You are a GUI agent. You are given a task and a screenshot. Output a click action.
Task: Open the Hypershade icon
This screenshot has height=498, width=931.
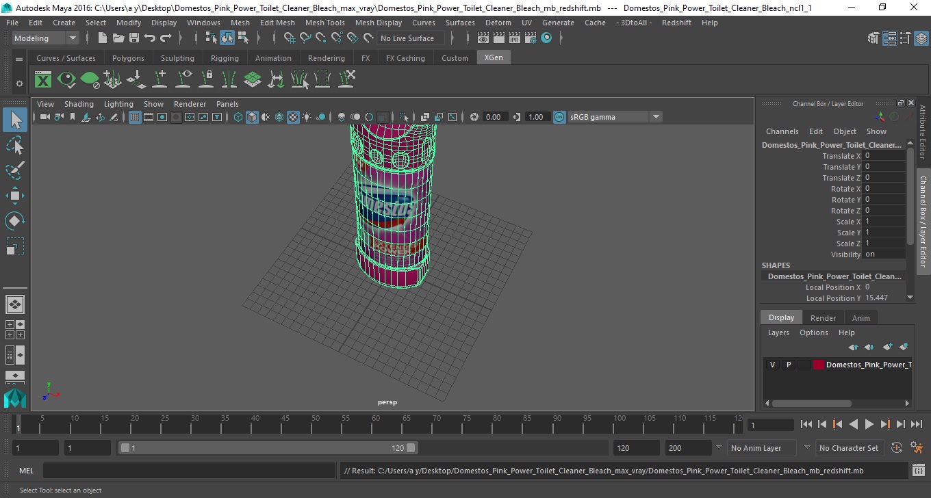(546, 38)
